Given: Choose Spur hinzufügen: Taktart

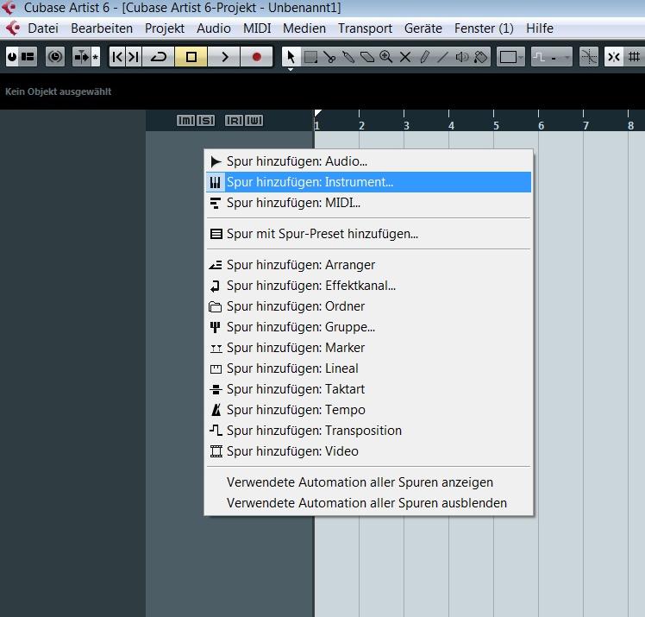Looking at the screenshot, I should 368,389.
